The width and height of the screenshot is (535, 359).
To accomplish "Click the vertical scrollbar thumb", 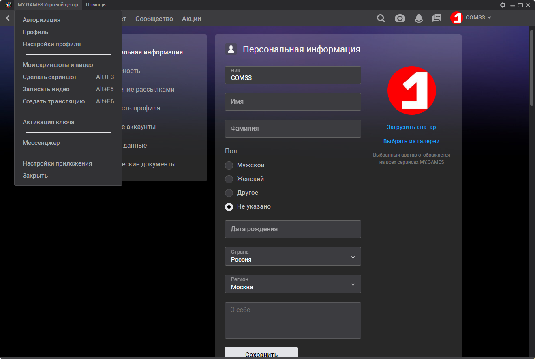I will [531, 68].
